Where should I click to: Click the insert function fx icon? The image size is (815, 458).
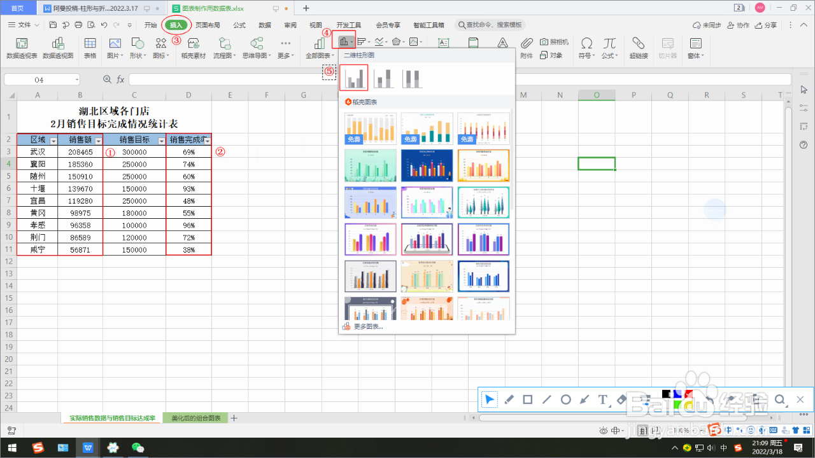pos(120,80)
